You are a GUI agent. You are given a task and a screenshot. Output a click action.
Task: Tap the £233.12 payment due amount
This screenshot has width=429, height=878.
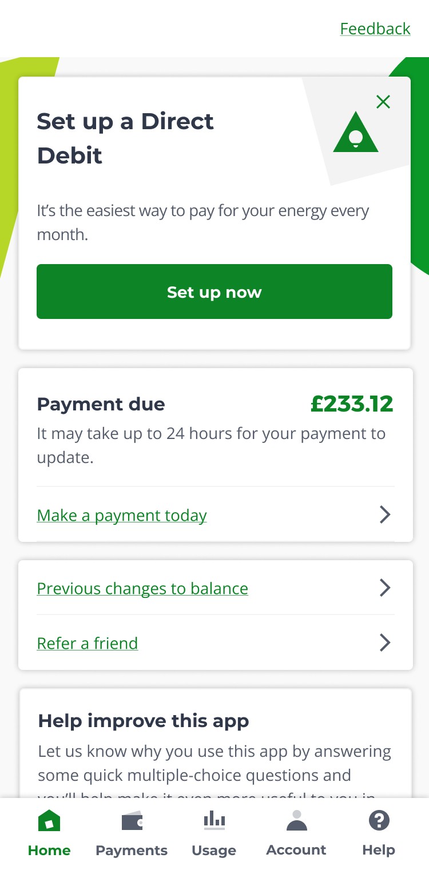pyautogui.click(x=352, y=404)
